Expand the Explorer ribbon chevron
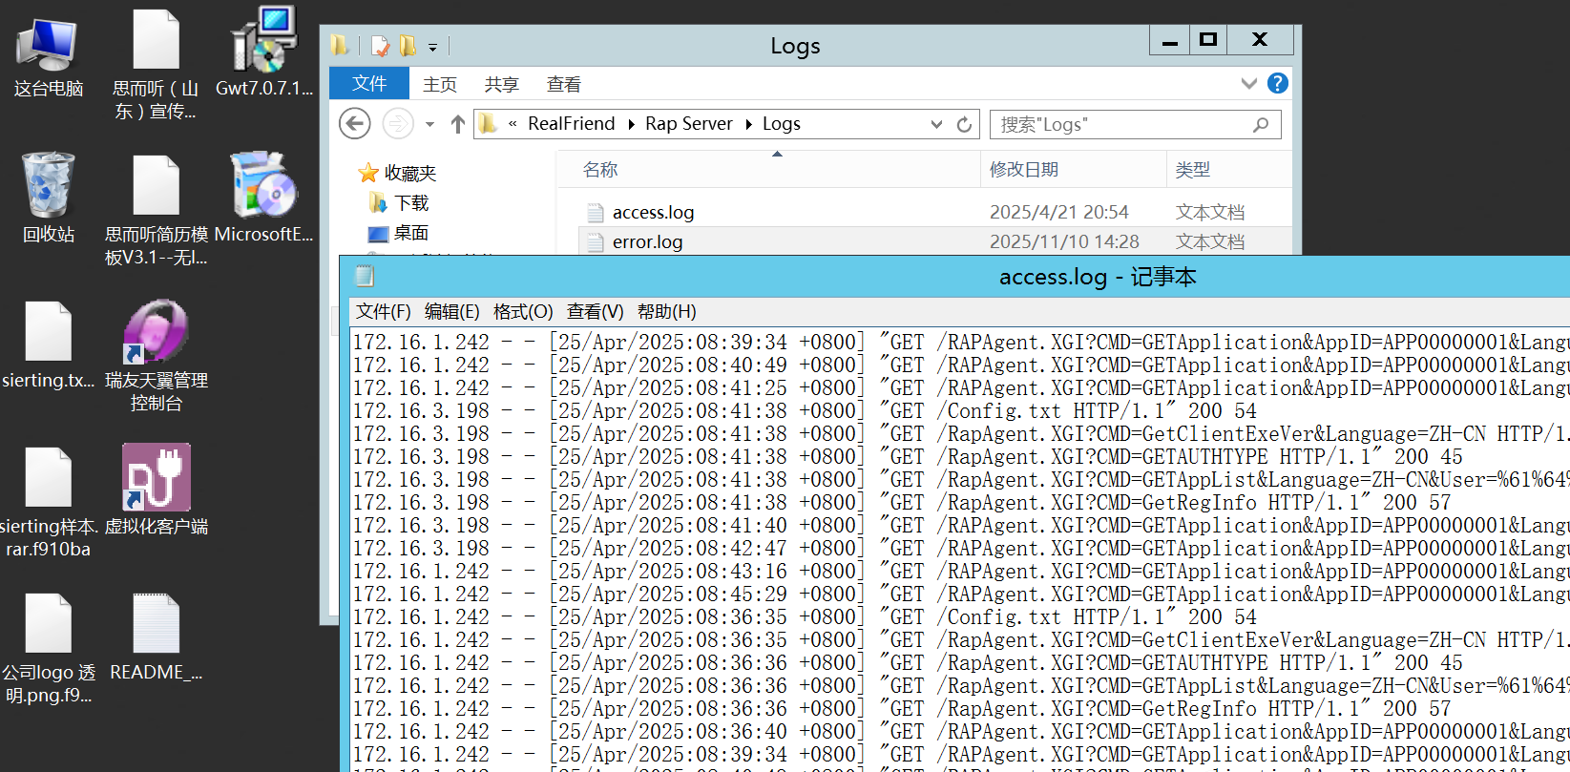 (1248, 84)
